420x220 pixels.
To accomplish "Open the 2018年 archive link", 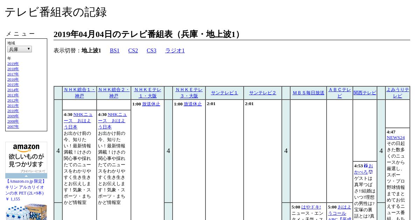I will pos(13,69).
